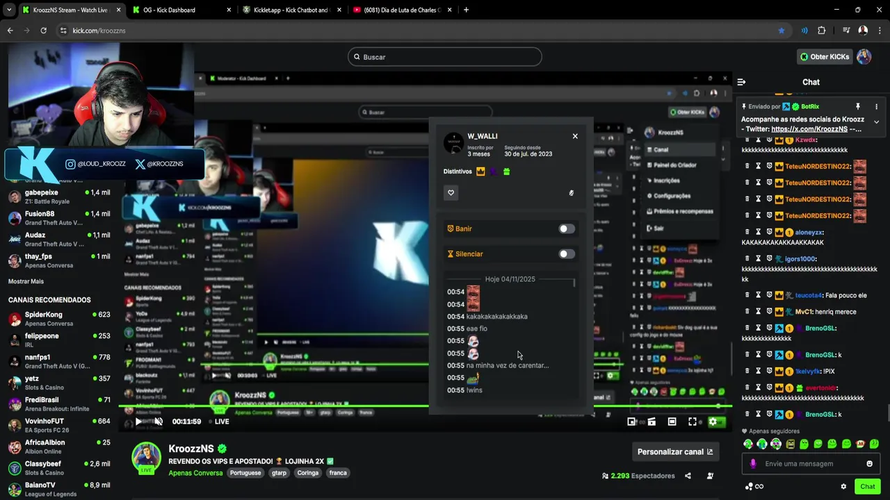Open pinned message three-dot options
890x500 pixels.
coord(876,107)
